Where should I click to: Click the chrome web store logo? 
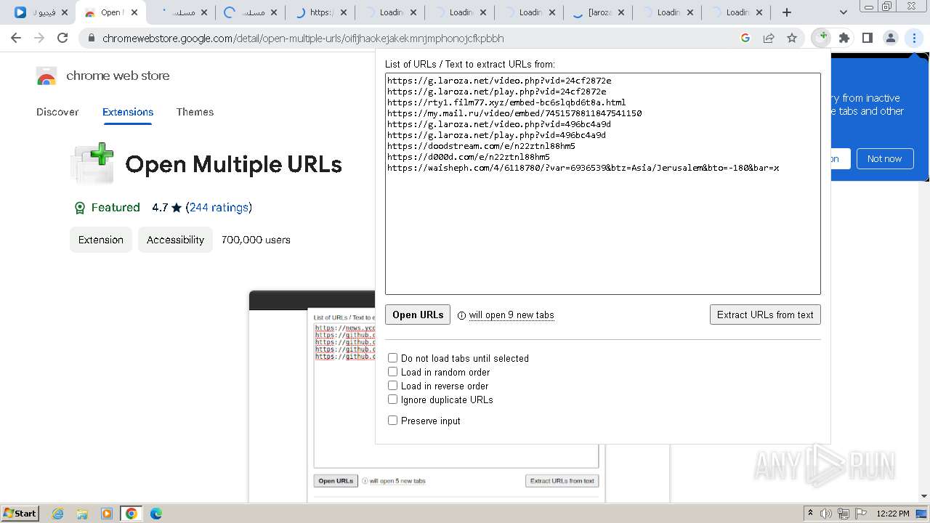click(x=102, y=76)
